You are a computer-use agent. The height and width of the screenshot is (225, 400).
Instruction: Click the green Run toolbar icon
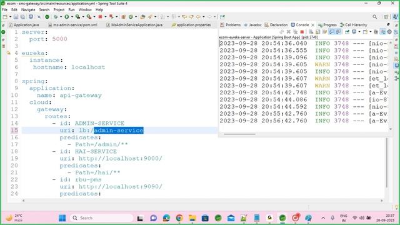[67, 17]
